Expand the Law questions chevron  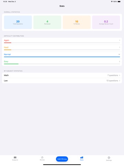(120, 81)
